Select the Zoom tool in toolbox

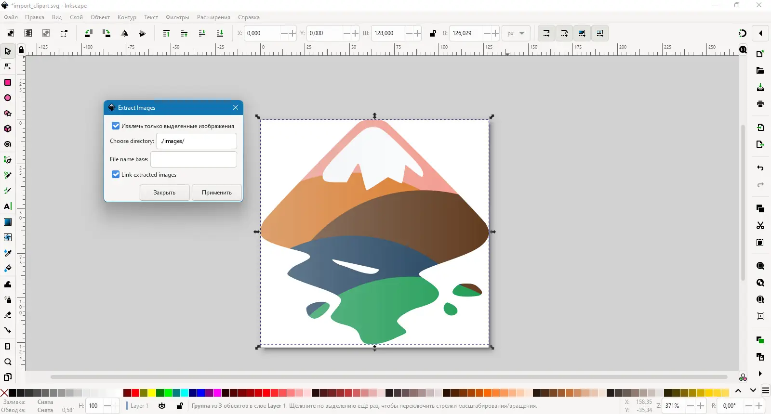pyautogui.click(x=8, y=362)
